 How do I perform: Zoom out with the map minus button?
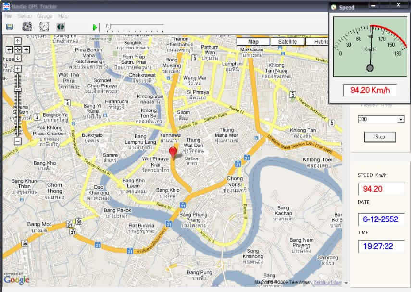18,141
